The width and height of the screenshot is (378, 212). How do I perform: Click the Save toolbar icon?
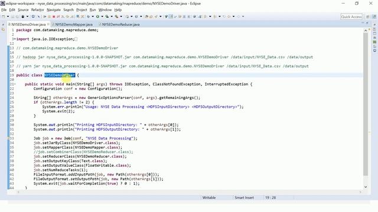(x=12, y=16)
